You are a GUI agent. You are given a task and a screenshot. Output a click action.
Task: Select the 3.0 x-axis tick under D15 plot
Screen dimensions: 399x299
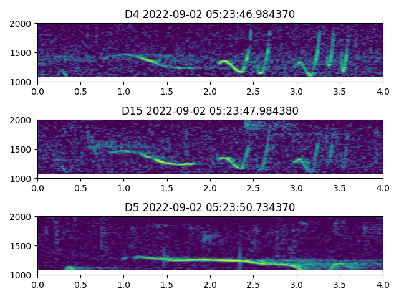click(x=297, y=187)
